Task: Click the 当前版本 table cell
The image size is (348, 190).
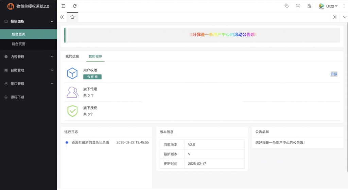Action: [x=172, y=144]
